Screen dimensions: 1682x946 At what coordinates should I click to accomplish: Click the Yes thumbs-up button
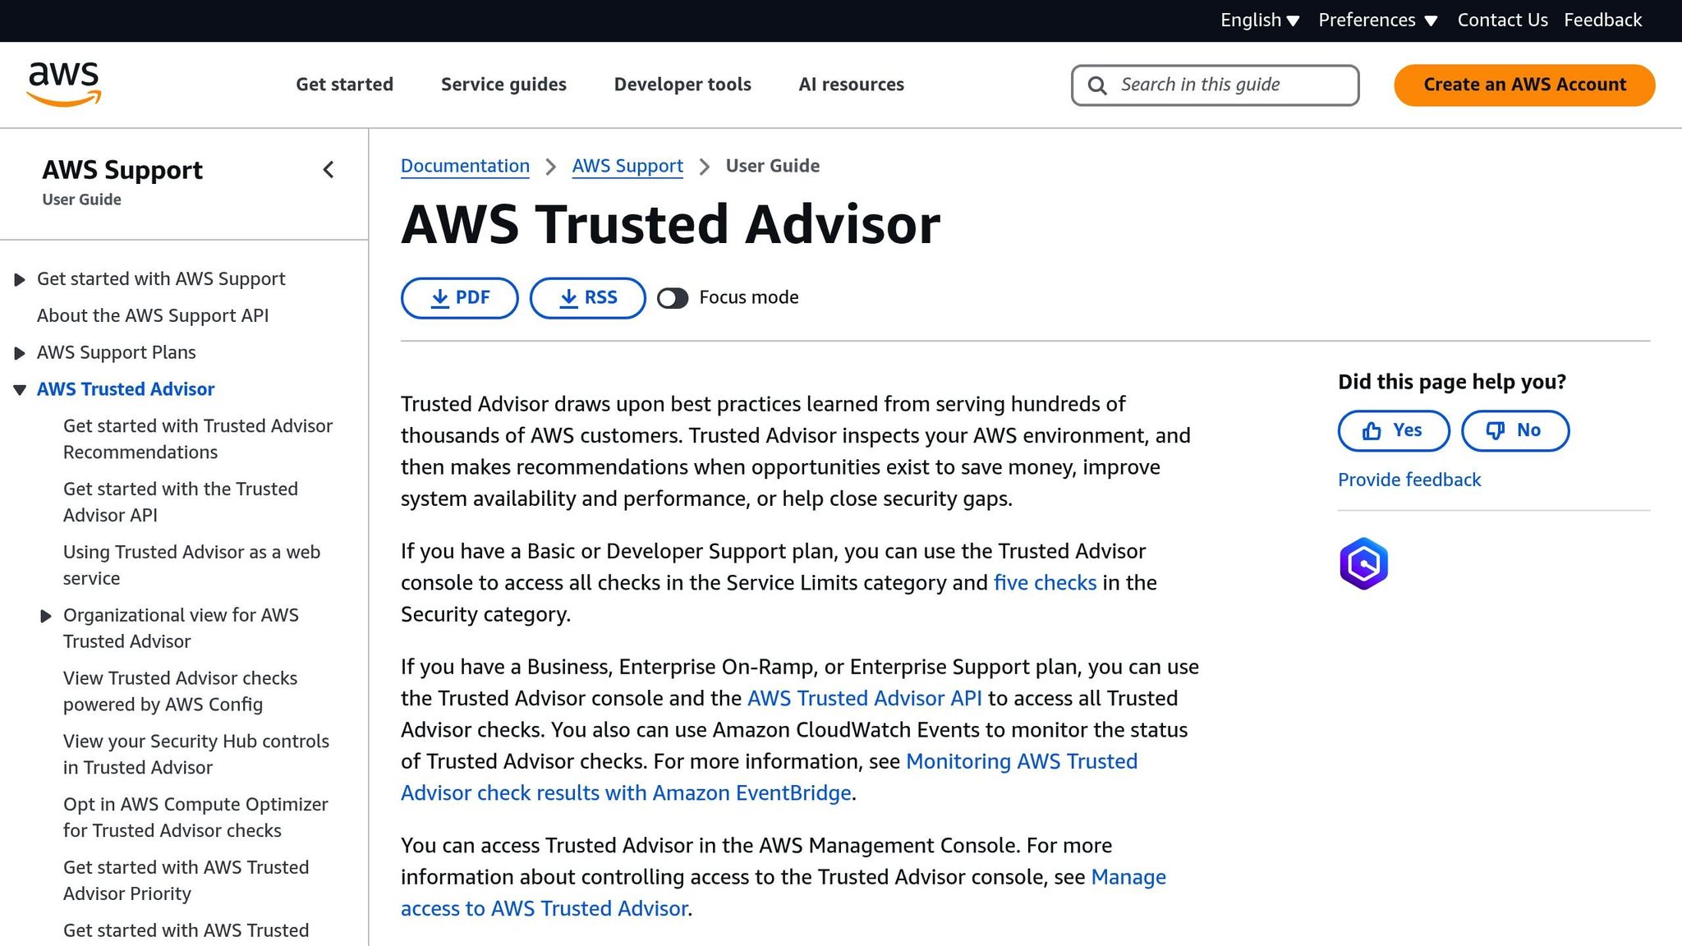point(1394,430)
